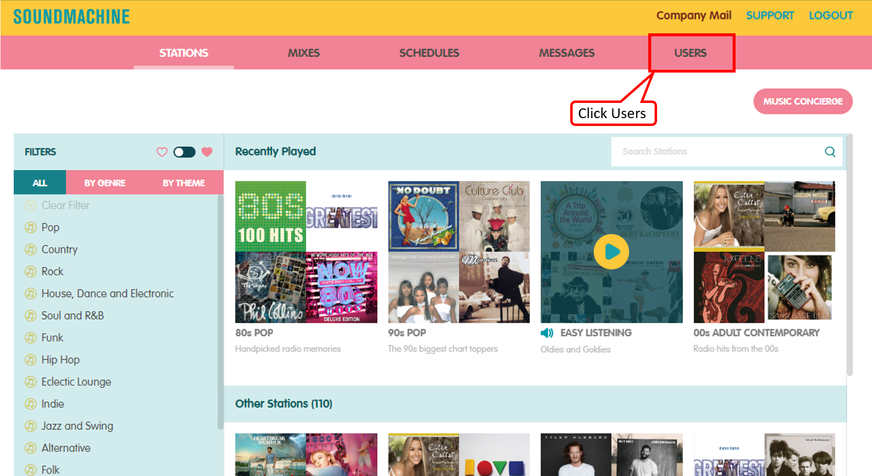The image size is (872, 476).
Task: Click the icon beside Eclectic Lounge
Action: (x=30, y=382)
